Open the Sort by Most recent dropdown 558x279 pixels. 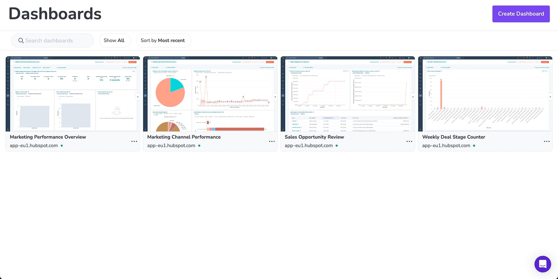pyautogui.click(x=163, y=40)
